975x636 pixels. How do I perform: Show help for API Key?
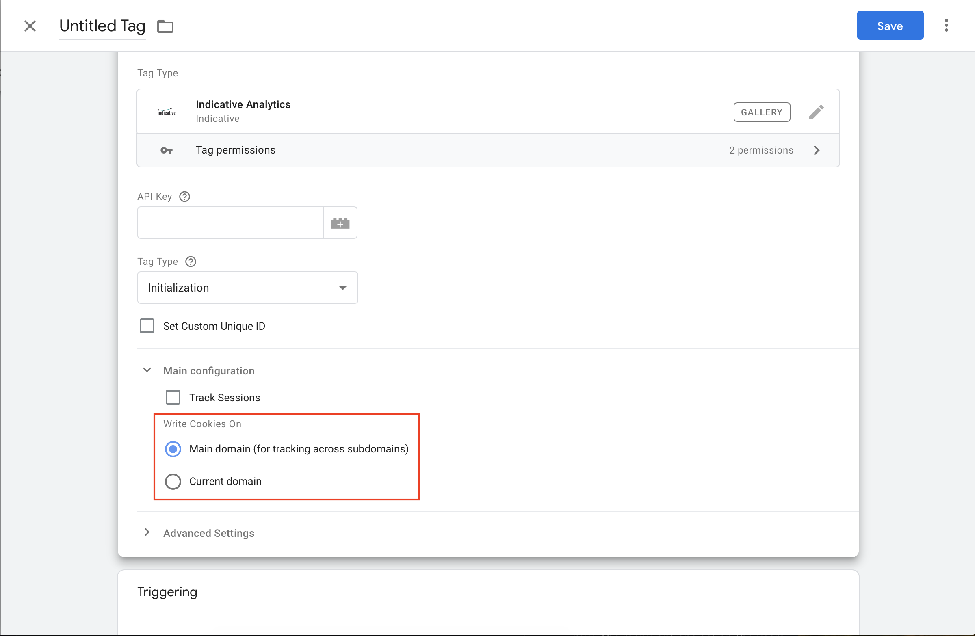tap(185, 197)
